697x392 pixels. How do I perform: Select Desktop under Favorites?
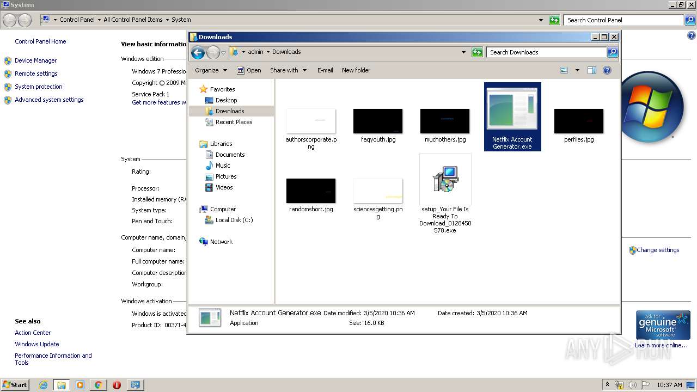coord(221,100)
